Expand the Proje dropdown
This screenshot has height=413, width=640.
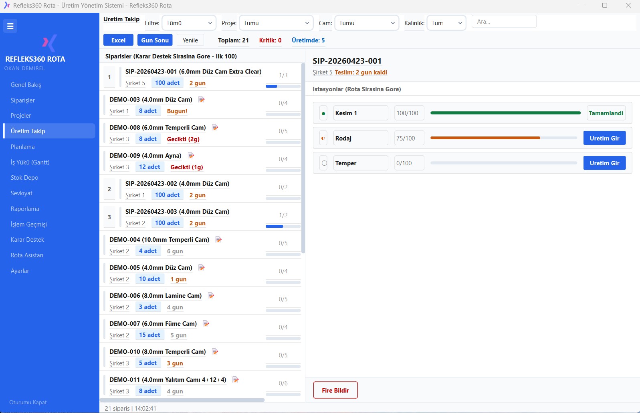[x=276, y=23]
